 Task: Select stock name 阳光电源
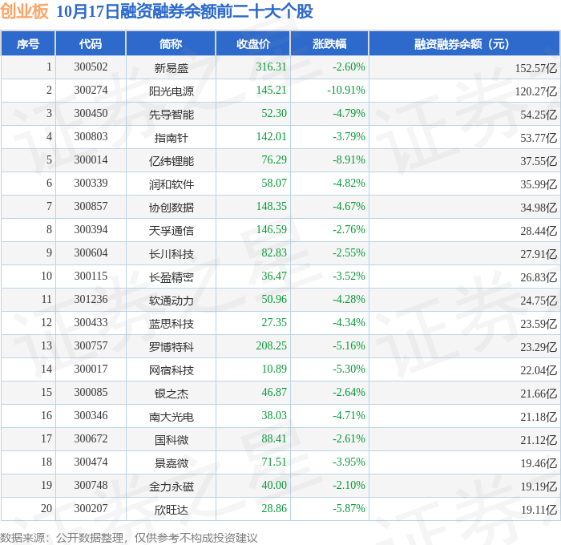(x=171, y=91)
